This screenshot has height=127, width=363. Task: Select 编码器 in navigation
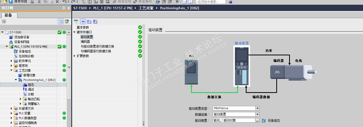point(85,42)
